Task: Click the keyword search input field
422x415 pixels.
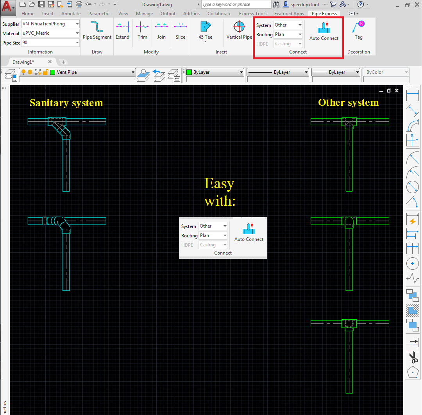Action: 236,4
